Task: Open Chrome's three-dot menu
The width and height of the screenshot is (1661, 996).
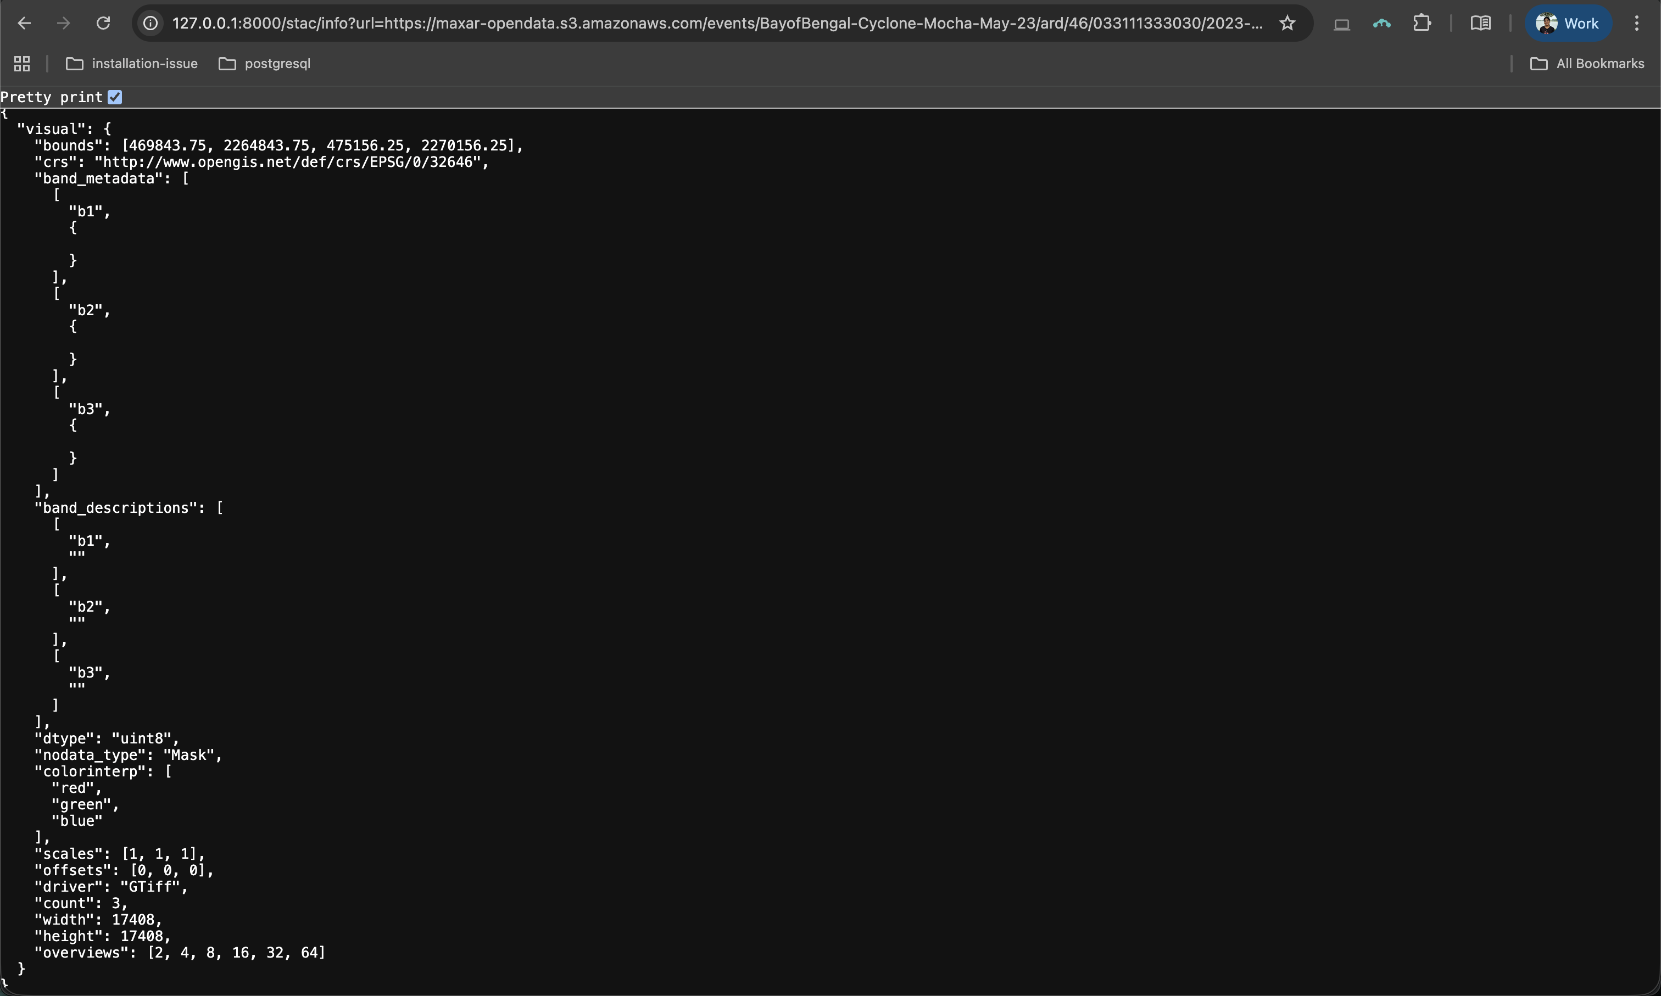Action: point(1636,24)
